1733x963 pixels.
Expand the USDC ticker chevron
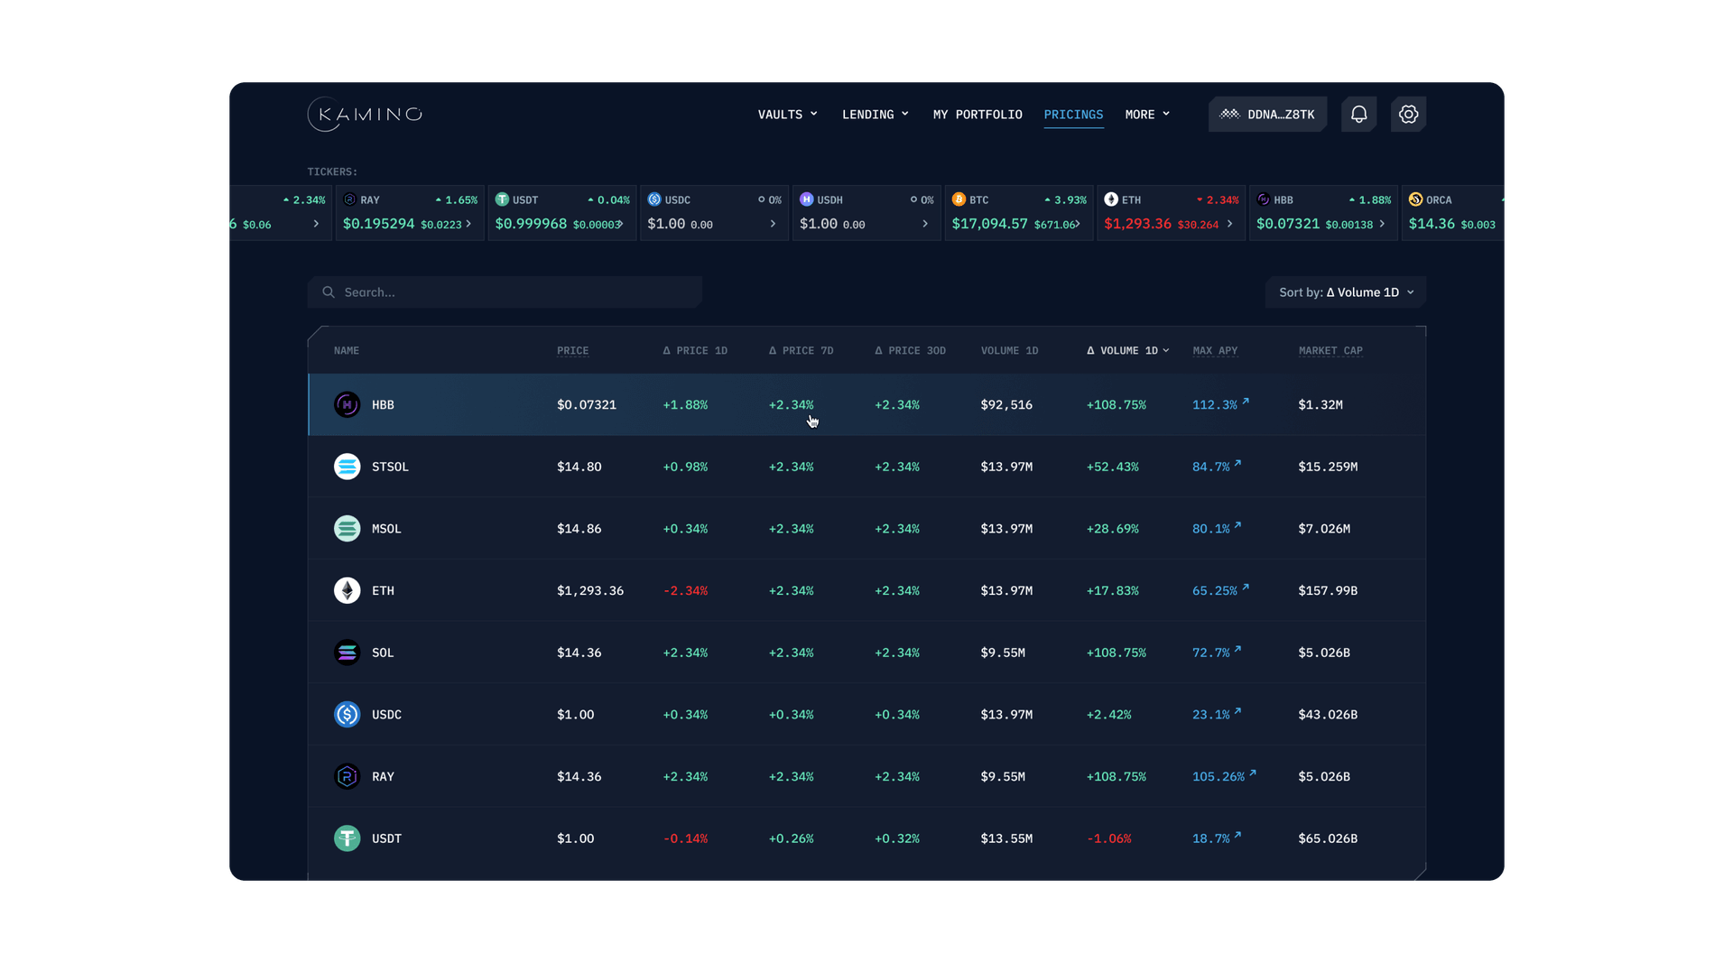tap(773, 224)
